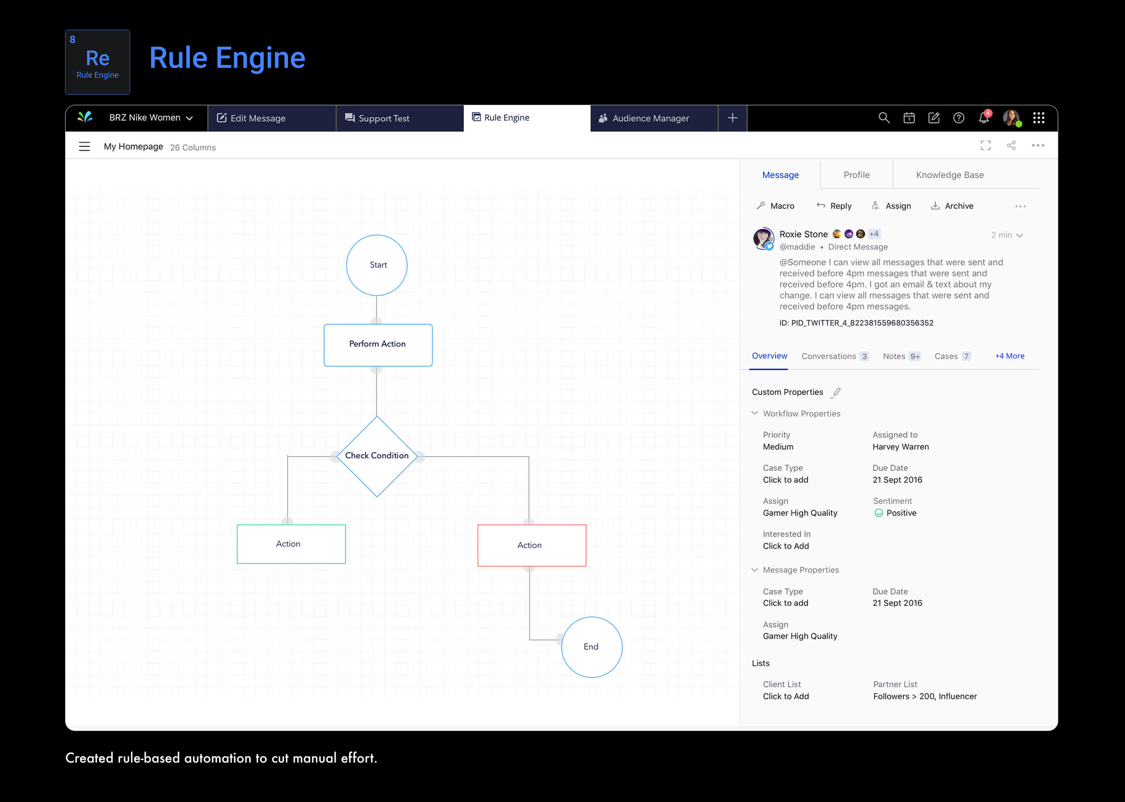This screenshot has height=802, width=1125.
Task: Edit Custom Properties with pencil icon
Action: (836, 393)
